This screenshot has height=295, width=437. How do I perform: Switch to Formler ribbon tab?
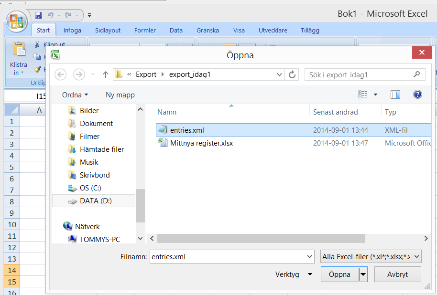click(x=145, y=31)
